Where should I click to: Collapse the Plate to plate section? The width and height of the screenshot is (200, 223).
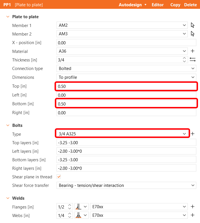pyautogui.click(x=8, y=17)
